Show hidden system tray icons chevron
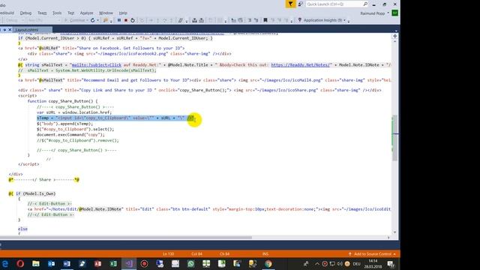Screen dimensions: 480x270 click(317, 263)
